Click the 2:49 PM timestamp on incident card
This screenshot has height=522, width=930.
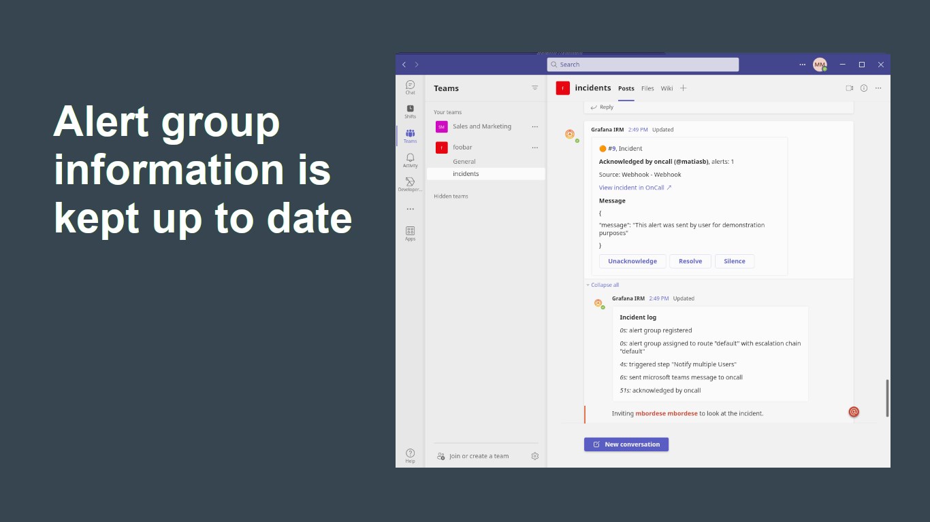[x=638, y=129]
